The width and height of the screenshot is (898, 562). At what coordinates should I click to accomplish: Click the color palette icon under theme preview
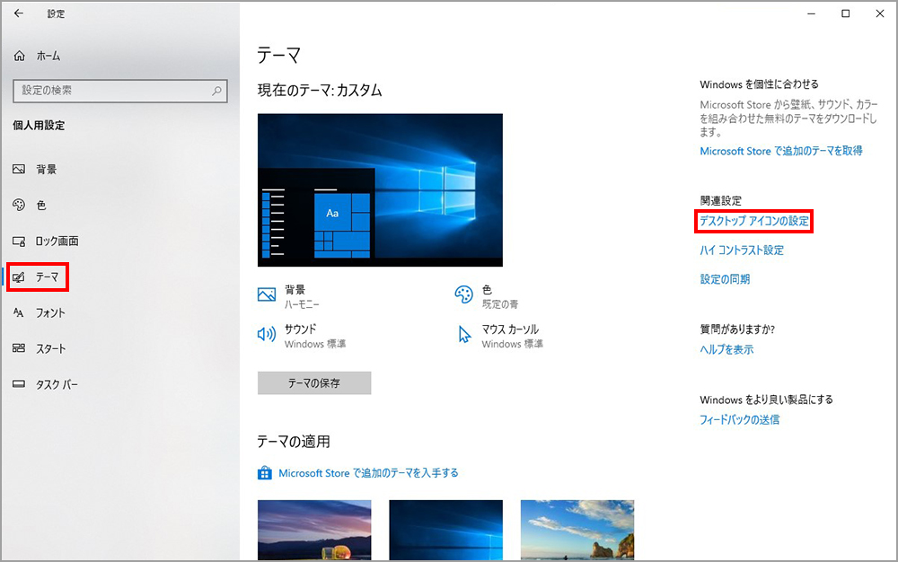pyautogui.click(x=464, y=294)
